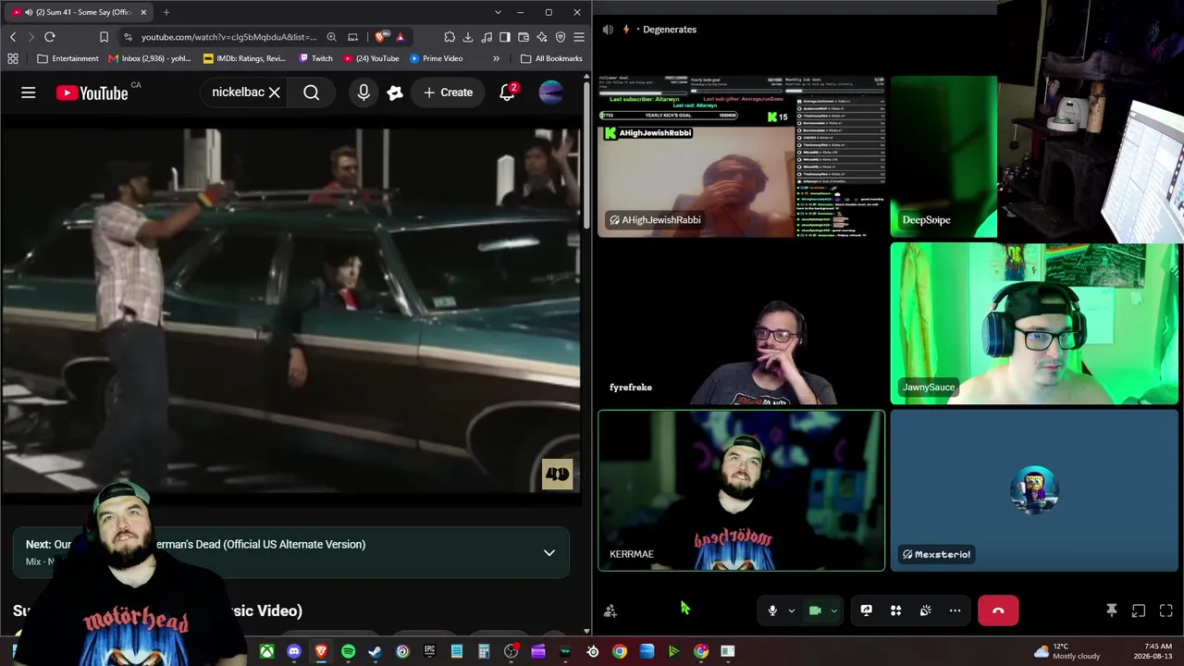The image size is (1184, 666).
Task: Open the (24) YouTube bookmark
Action: [x=371, y=58]
